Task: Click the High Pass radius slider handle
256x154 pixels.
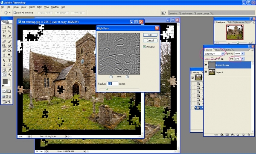Action: pyautogui.click(x=107, y=89)
